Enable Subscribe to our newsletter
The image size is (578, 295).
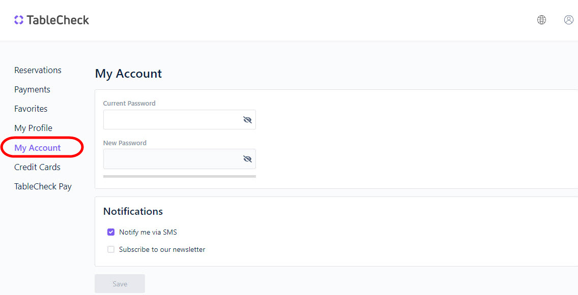point(111,249)
